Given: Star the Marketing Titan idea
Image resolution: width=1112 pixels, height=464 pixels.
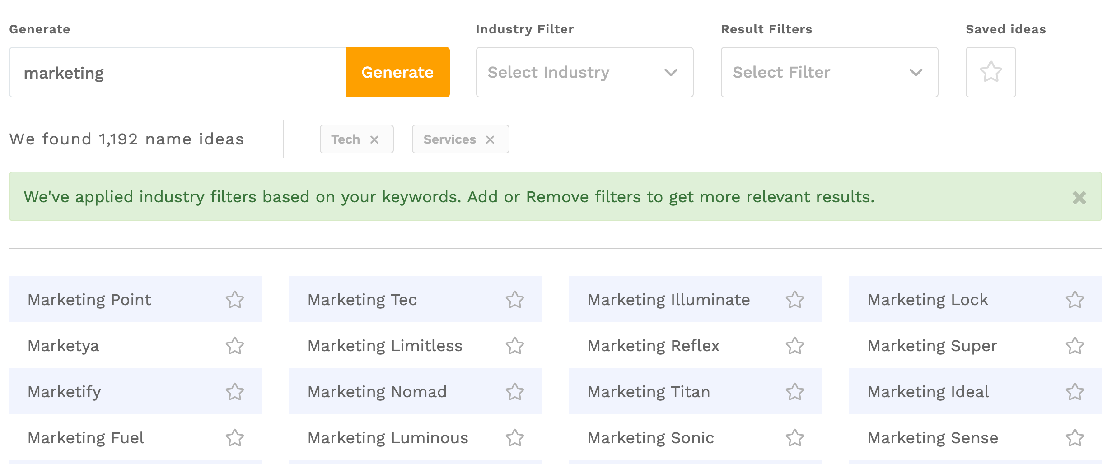Looking at the screenshot, I should (795, 392).
